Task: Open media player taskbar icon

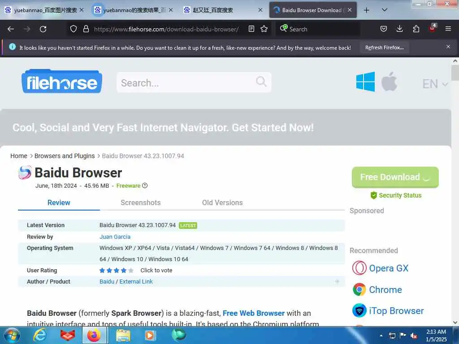Action: pyautogui.click(x=150, y=335)
